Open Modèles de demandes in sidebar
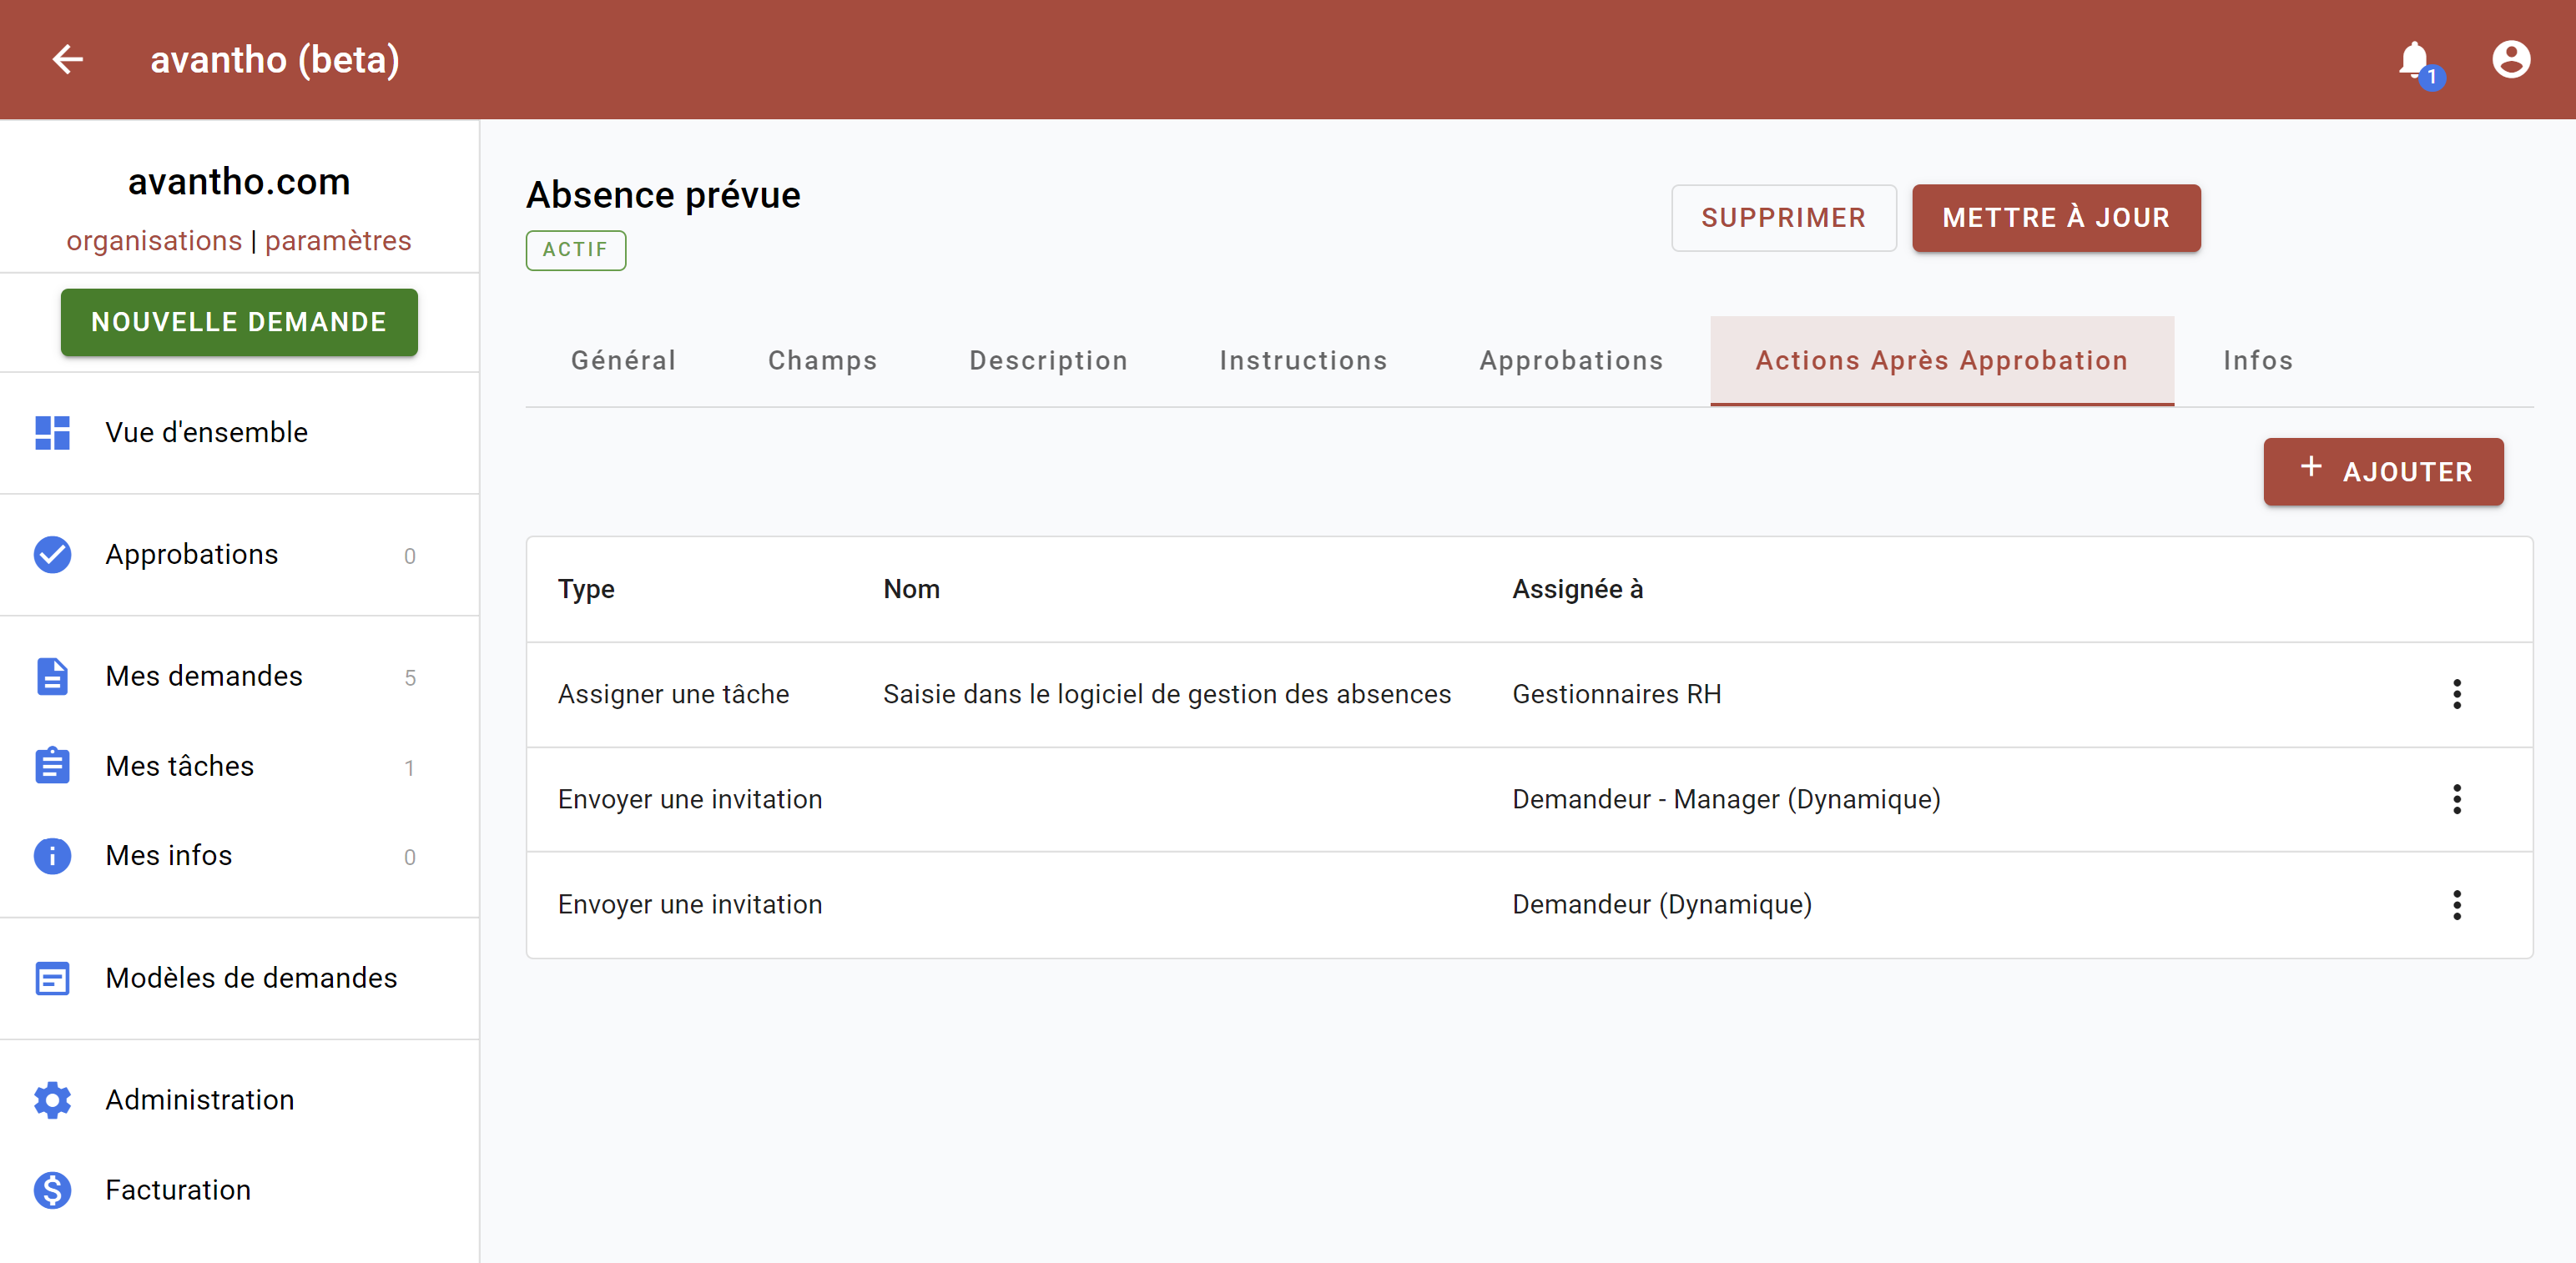 [239, 978]
